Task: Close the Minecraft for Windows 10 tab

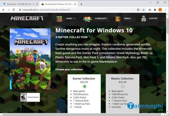Action: pyautogui.click(x=75, y=4)
